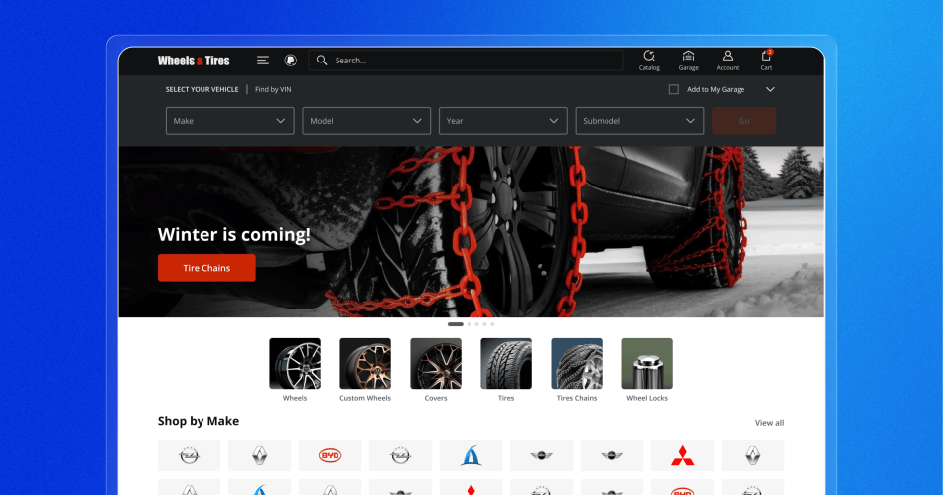The height and width of the screenshot is (495, 943).
Task: Click the Go button
Action: pyautogui.click(x=743, y=121)
